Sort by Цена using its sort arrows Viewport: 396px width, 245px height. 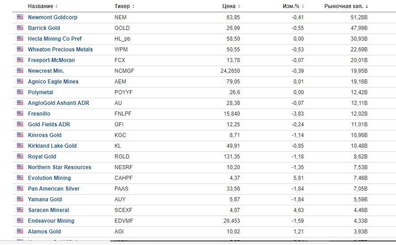[x=239, y=6]
